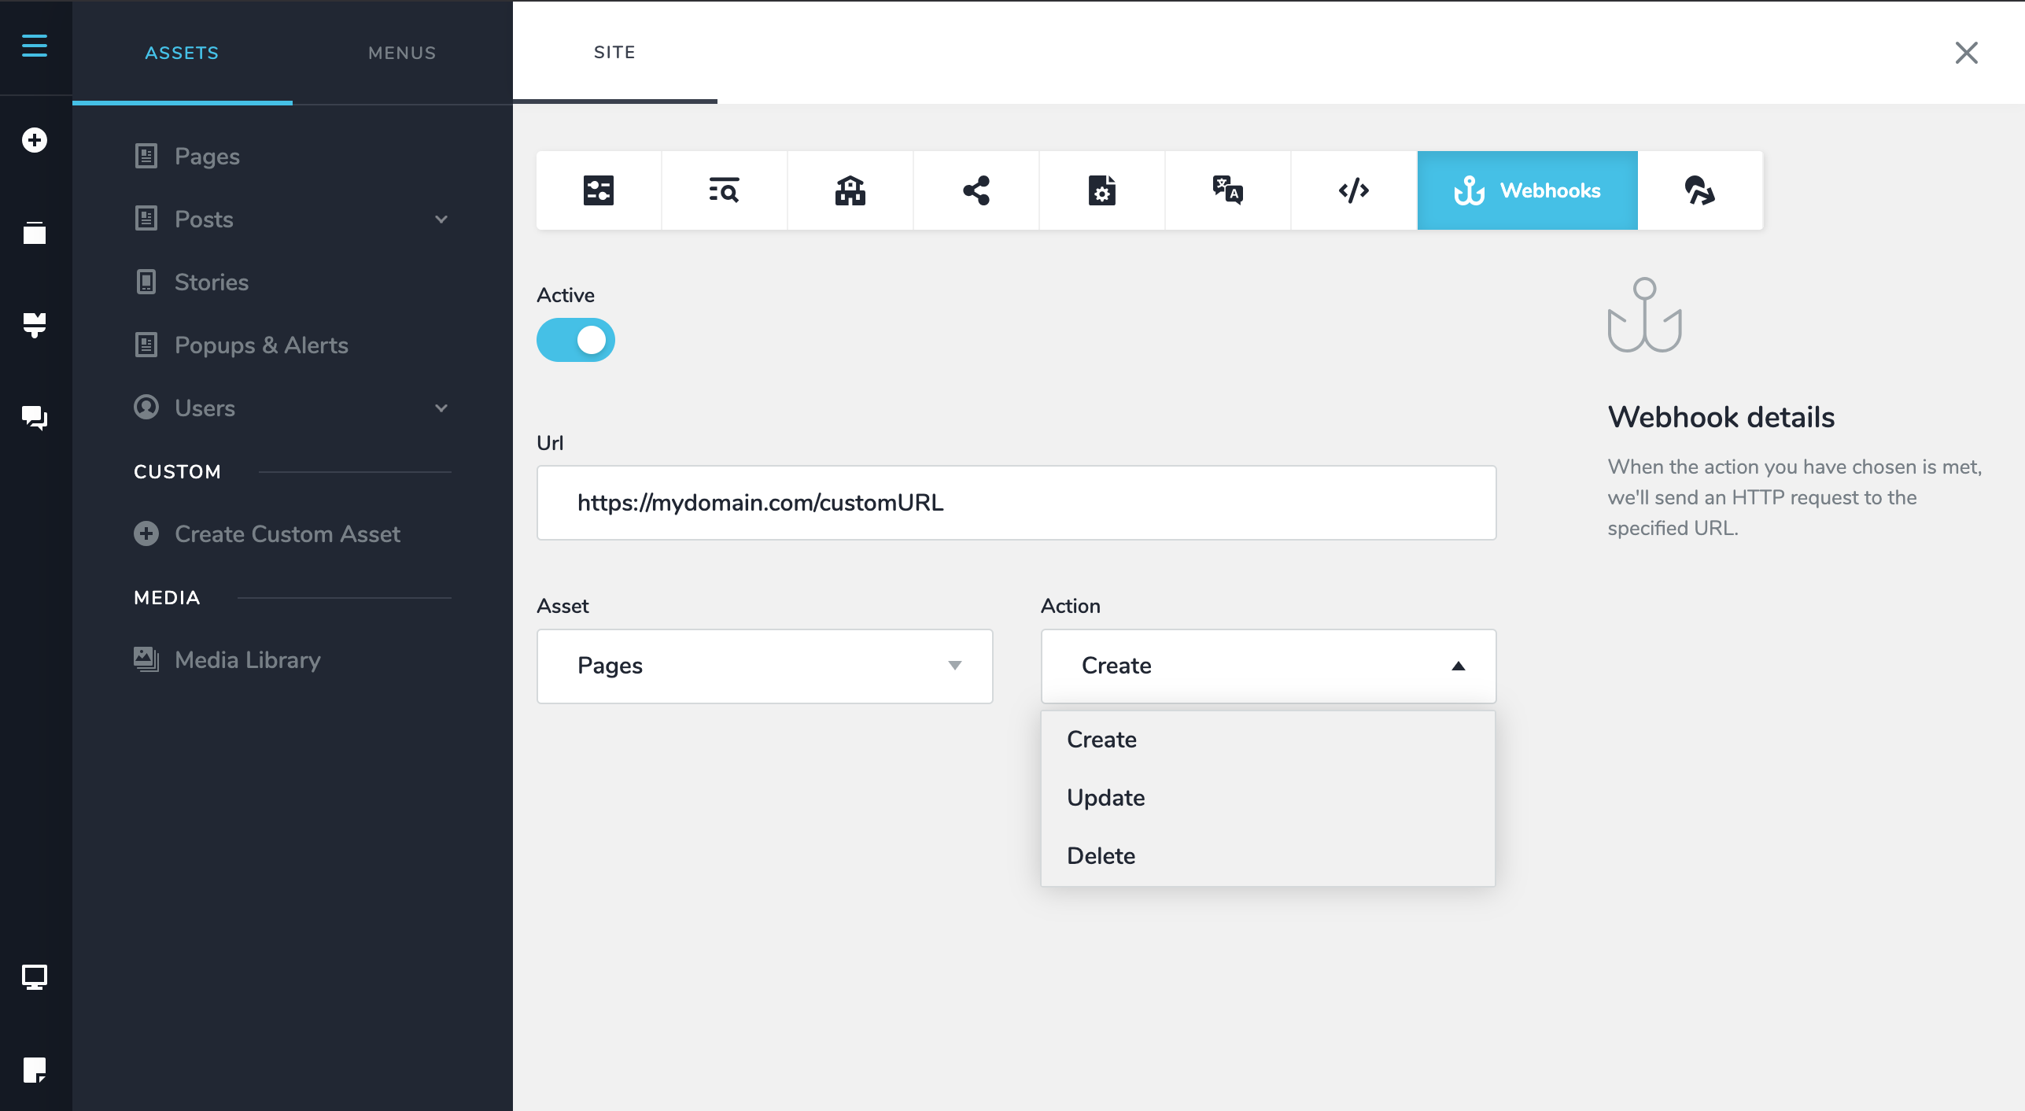The image size is (2025, 1111).
Task: Open the translation settings tab icon
Action: 1227,190
